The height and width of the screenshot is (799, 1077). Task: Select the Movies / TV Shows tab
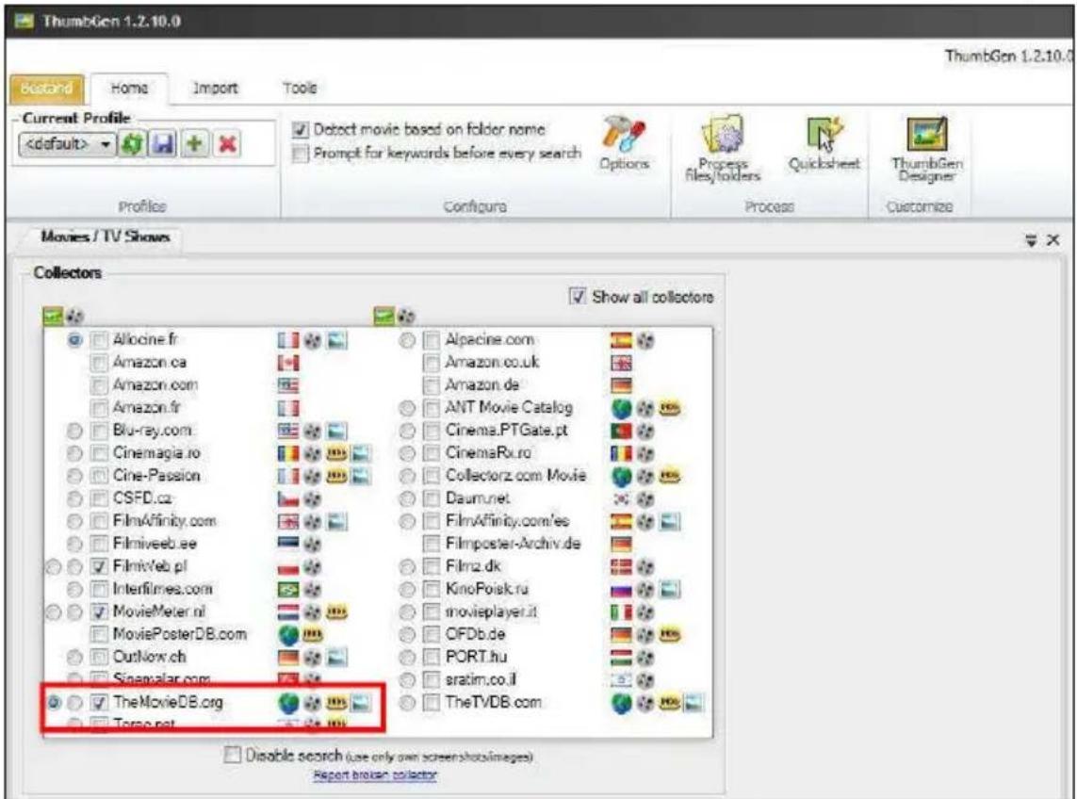pyautogui.click(x=106, y=237)
